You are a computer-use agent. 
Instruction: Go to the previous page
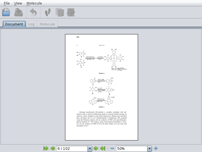53,148
